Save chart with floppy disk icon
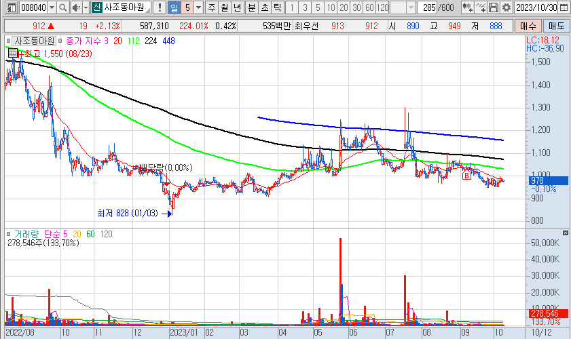The image size is (571, 339). tap(494, 7)
